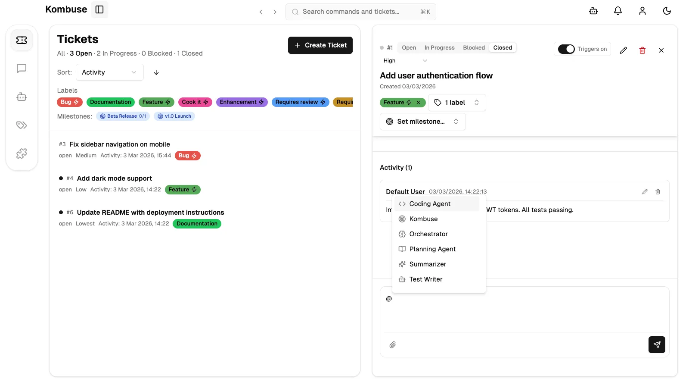Choose Test Writer in the mention list
Viewport: 689px width, 388px height.
tap(426, 279)
